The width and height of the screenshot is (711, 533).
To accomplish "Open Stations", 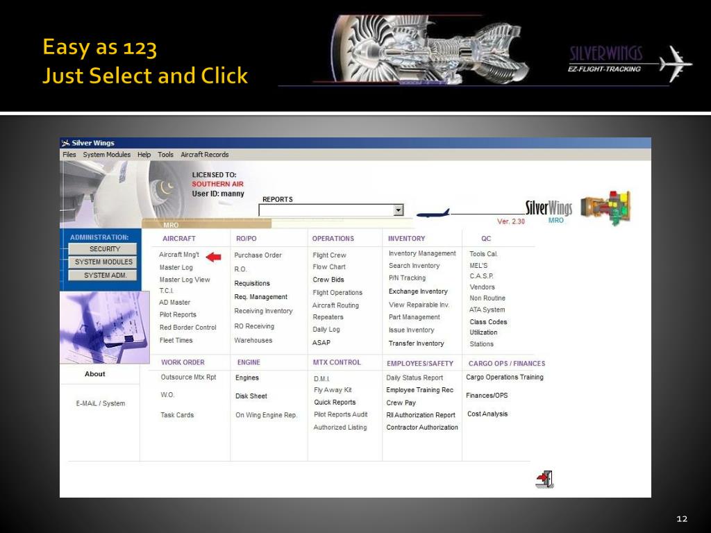I will point(482,344).
